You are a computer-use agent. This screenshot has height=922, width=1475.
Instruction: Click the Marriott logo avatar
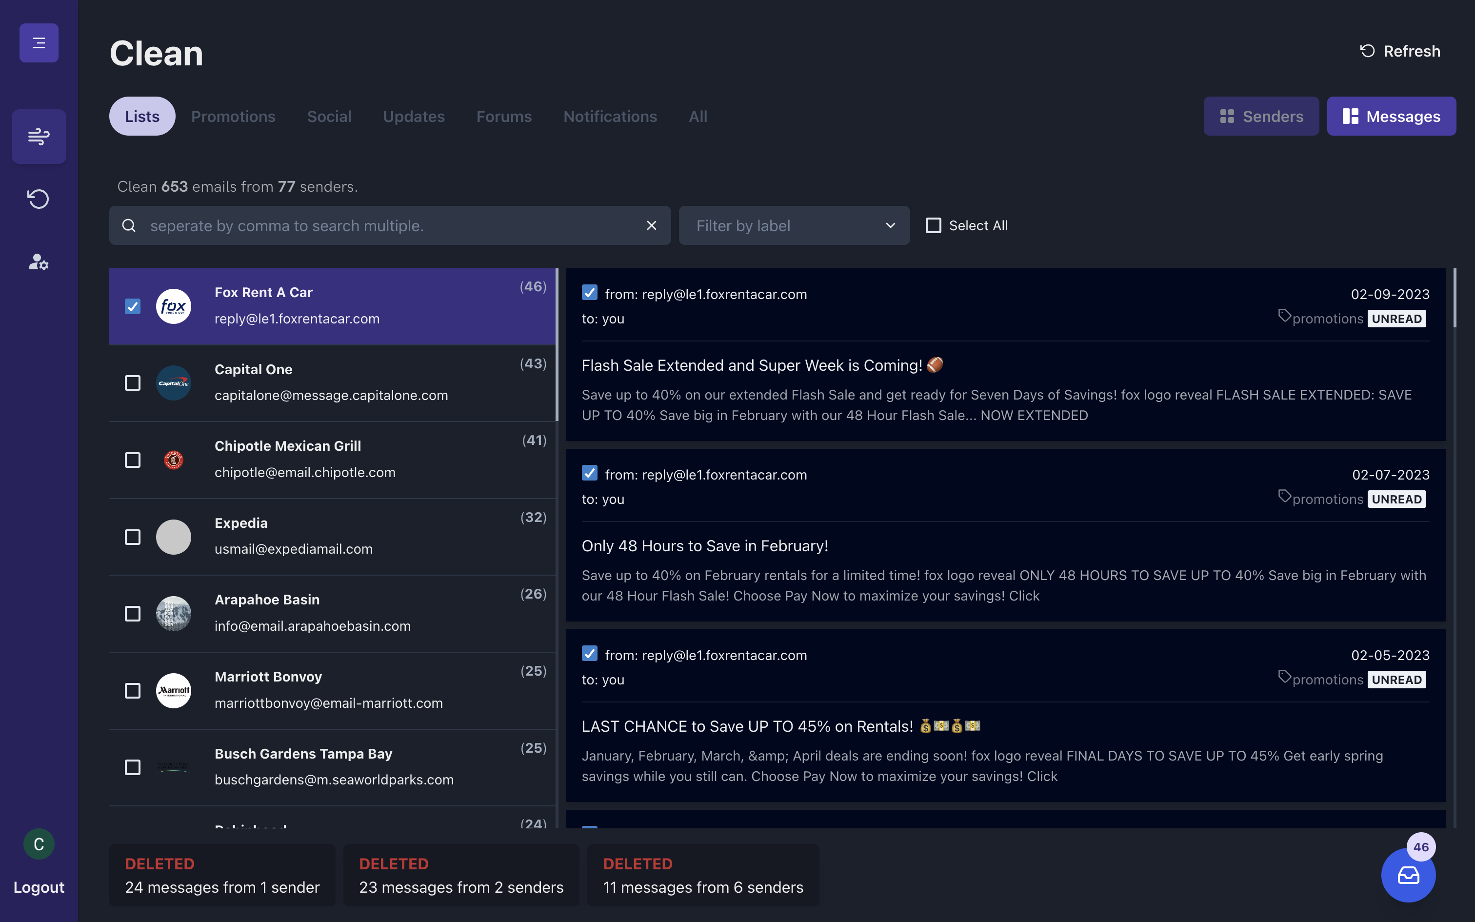pos(174,690)
